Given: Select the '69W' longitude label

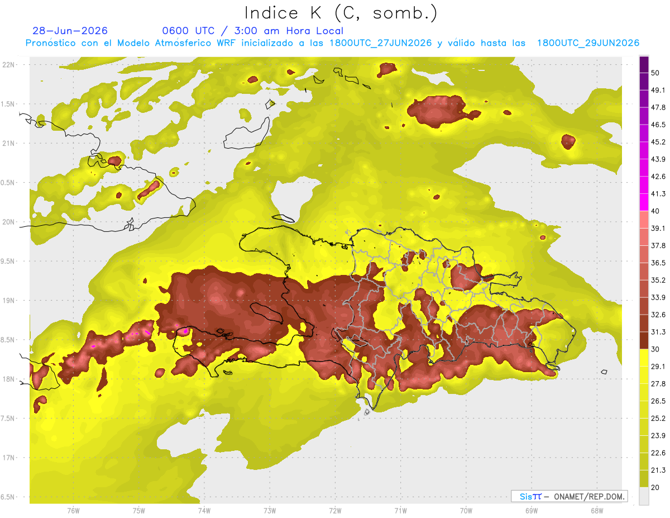Looking at the screenshot, I should 532,511.
